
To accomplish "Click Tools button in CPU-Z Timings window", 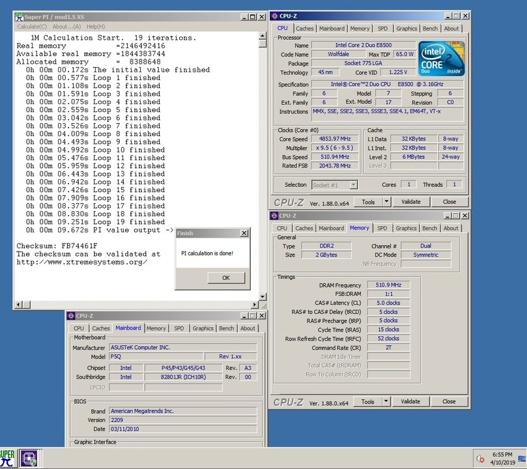I will [x=367, y=401].
